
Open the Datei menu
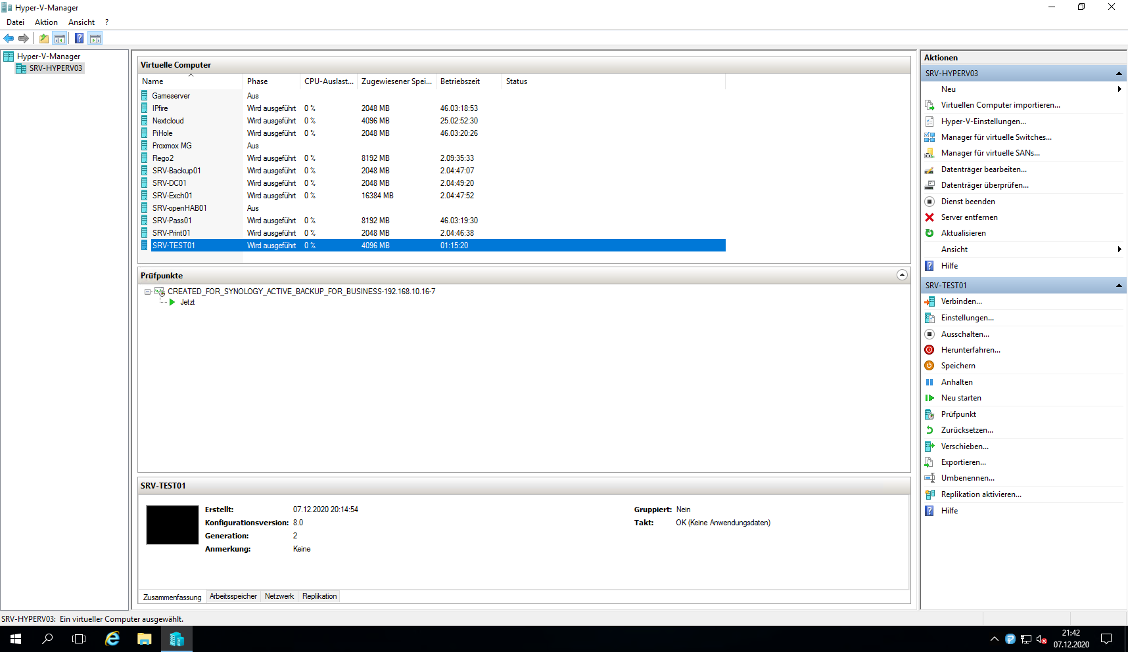coord(15,22)
